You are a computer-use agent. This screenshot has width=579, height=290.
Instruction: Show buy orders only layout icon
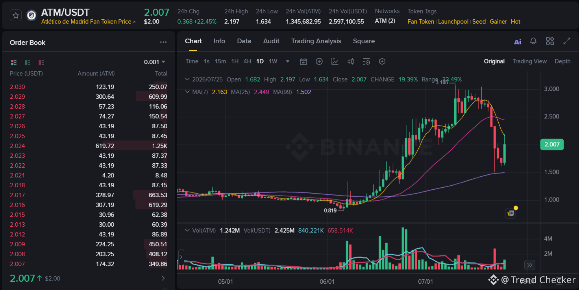(28, 62)
